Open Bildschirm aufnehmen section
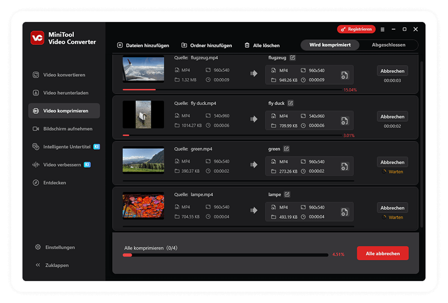The image size is (448, 303). click(64, 129)
